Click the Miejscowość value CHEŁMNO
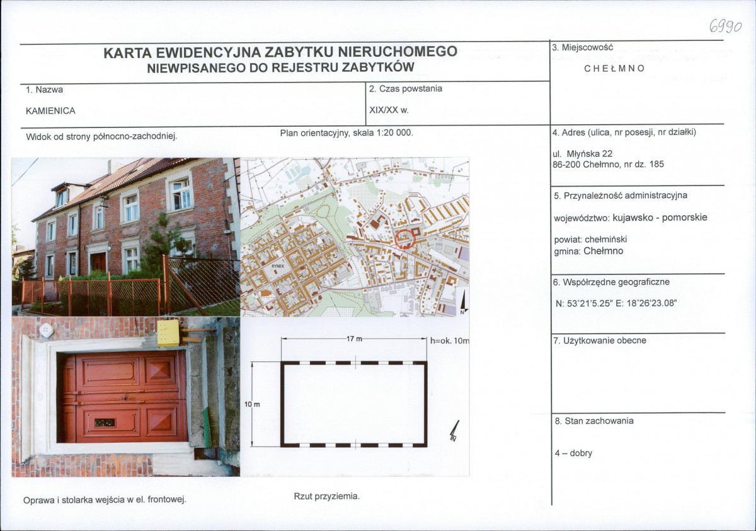Viewport: 756px width, 531px height. click(x=614, y=69)
